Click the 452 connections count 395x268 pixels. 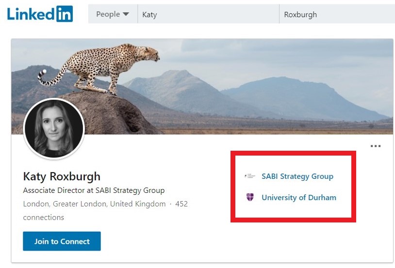(181, 204)
